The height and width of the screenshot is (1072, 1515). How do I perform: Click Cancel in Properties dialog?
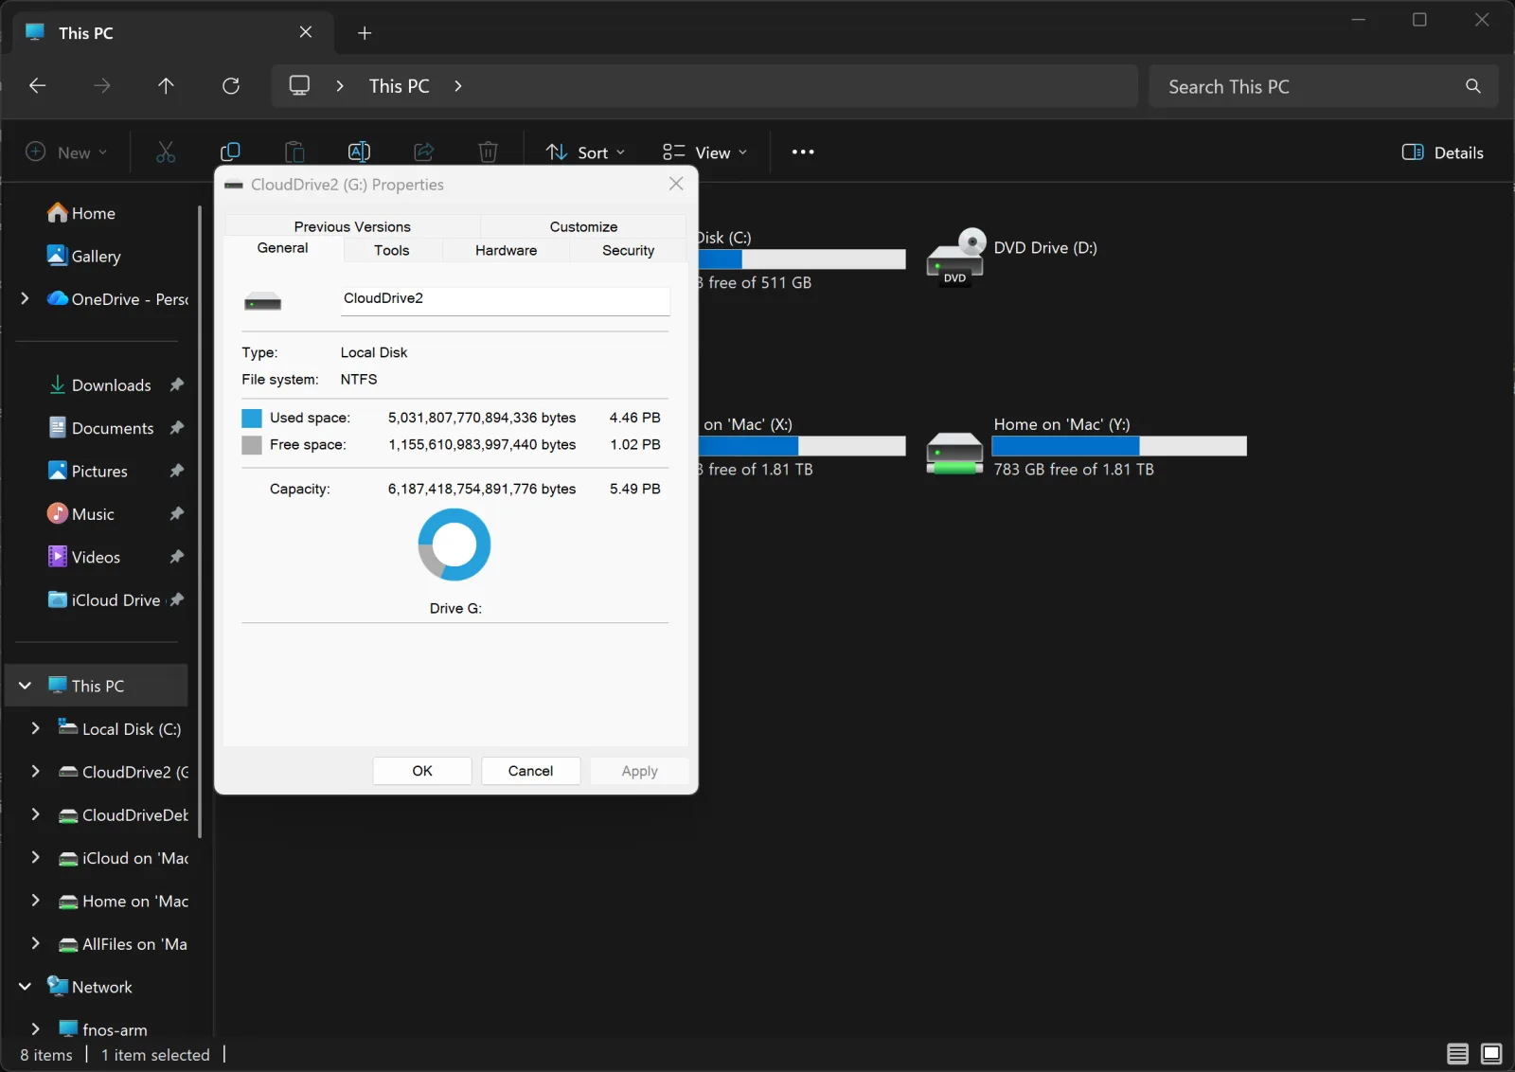pyautogui.click(x=530, y=771)
